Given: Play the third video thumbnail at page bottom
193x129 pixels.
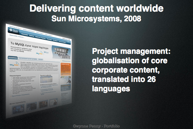Looking at the screenshot, I should (43, 104).
